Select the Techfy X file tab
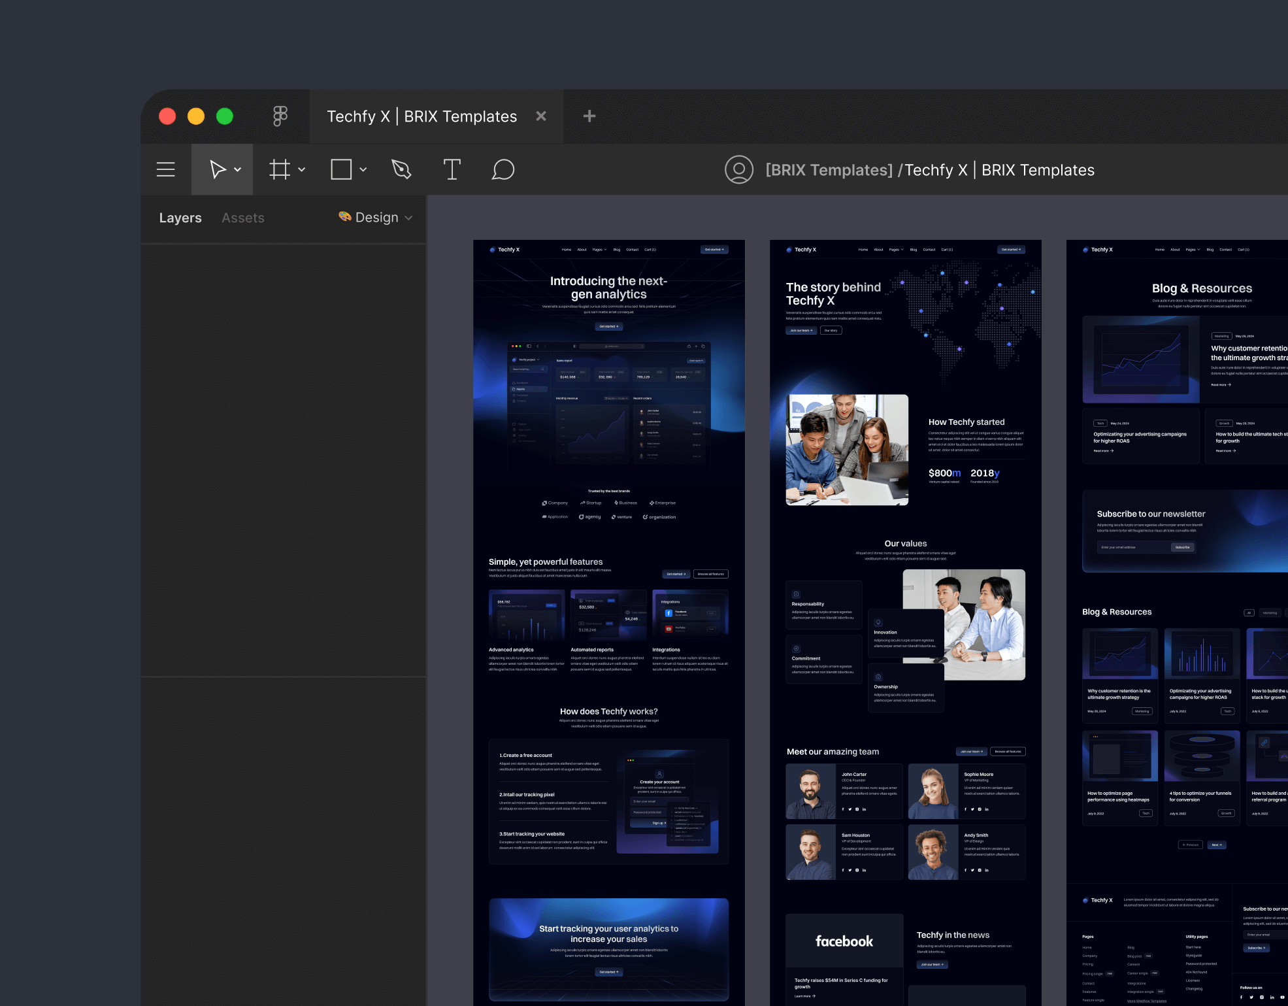The height and width of the screenshot is (1006, 1288). click(x=421, y=117)
